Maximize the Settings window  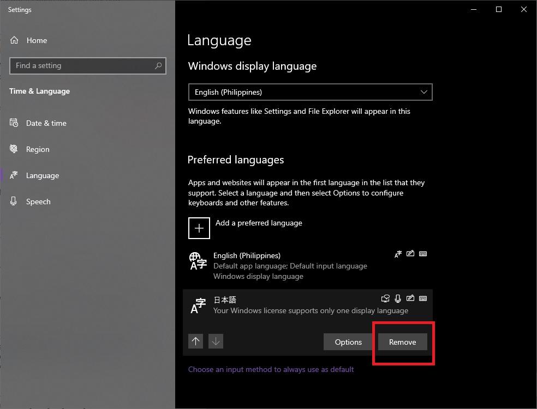point(499,10)
